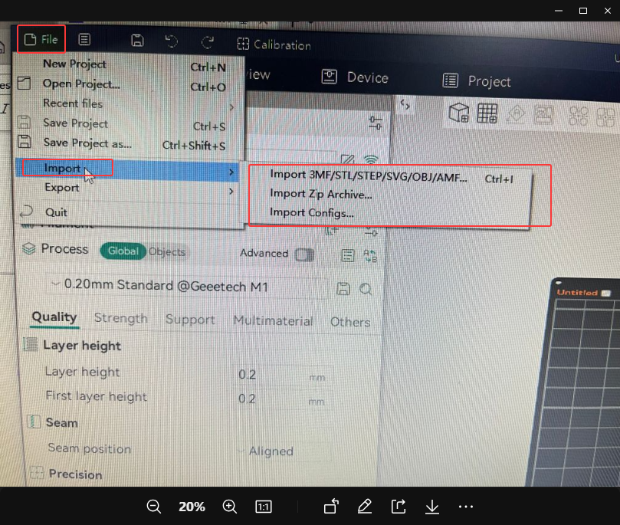Click the undo arrow icon
The width and height of the screenshot is (620, 525).
(172, 42)
